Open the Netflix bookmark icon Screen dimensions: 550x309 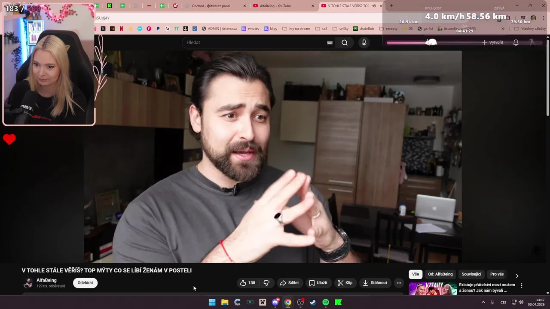coord(121,29)
